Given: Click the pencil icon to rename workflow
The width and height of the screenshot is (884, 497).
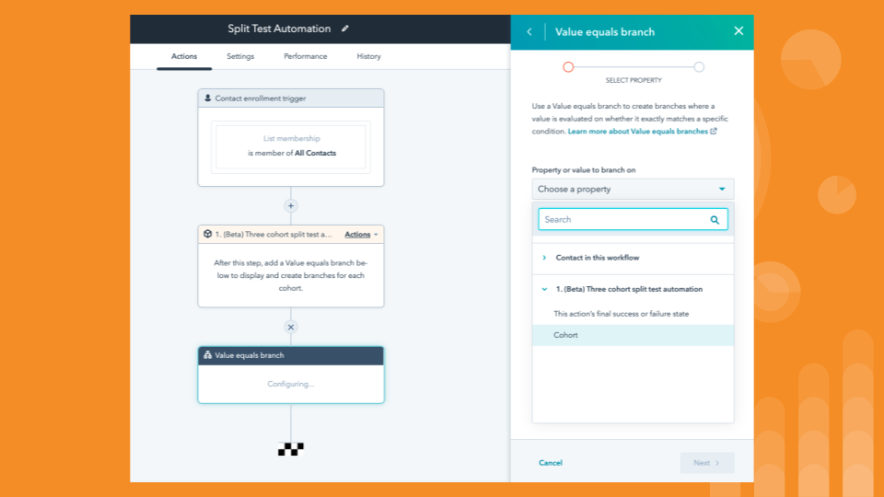Looking at the screenshot, I should click(345, 29).
